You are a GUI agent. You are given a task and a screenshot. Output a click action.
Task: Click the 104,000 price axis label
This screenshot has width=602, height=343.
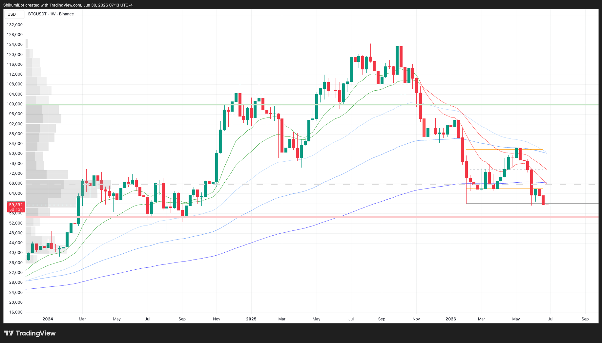15,94
